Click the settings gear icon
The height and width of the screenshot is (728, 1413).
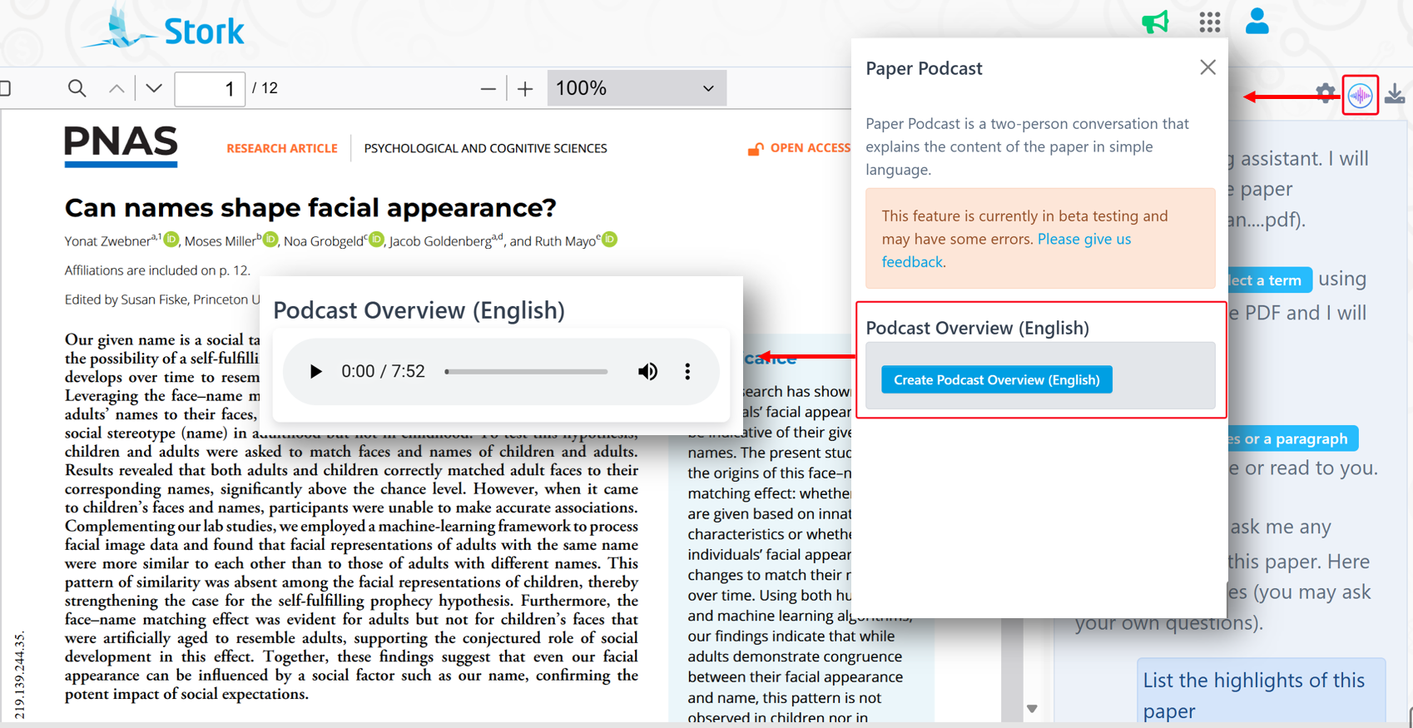pyautogui.click(x=1325, y=92)
